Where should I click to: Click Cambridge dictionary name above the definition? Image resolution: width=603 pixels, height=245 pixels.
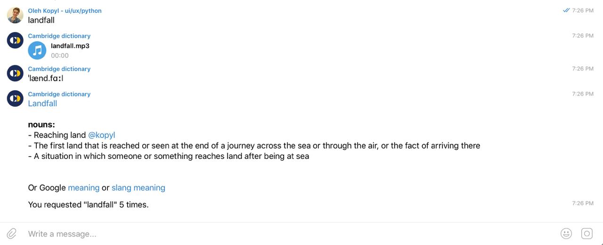pyautogui.click(x=59, y=94)
